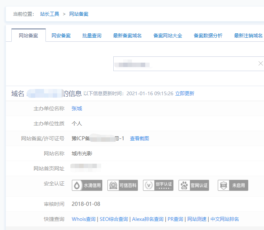This screenshot has width=264, height=230.
Task: Select the 2018-01-08 review date
Action: click(x=86, y=204)
